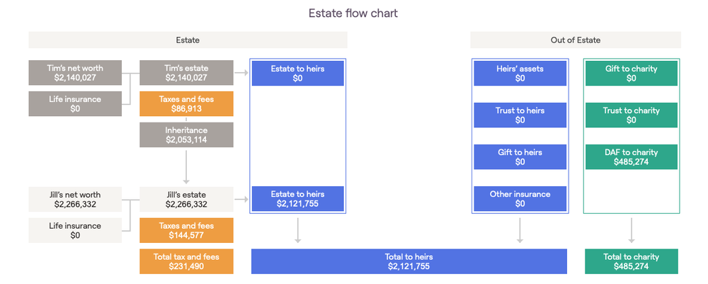This screenshot has height=284, width=708.
Task: Select Trust to charity box
Action: [x=632, y=115]
